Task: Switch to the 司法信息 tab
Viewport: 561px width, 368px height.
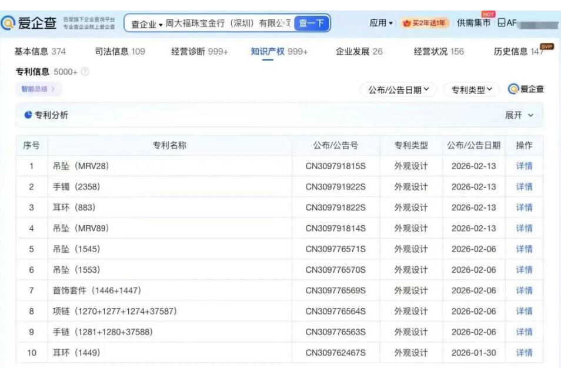Action: coord(120,52)
